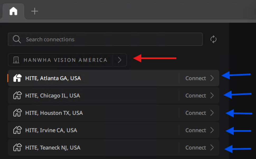This screenshot has width=256, height=159.
Task: Connect to HITE Teaneck NJ
Action: pyautogui.click(x=196, y=148)
